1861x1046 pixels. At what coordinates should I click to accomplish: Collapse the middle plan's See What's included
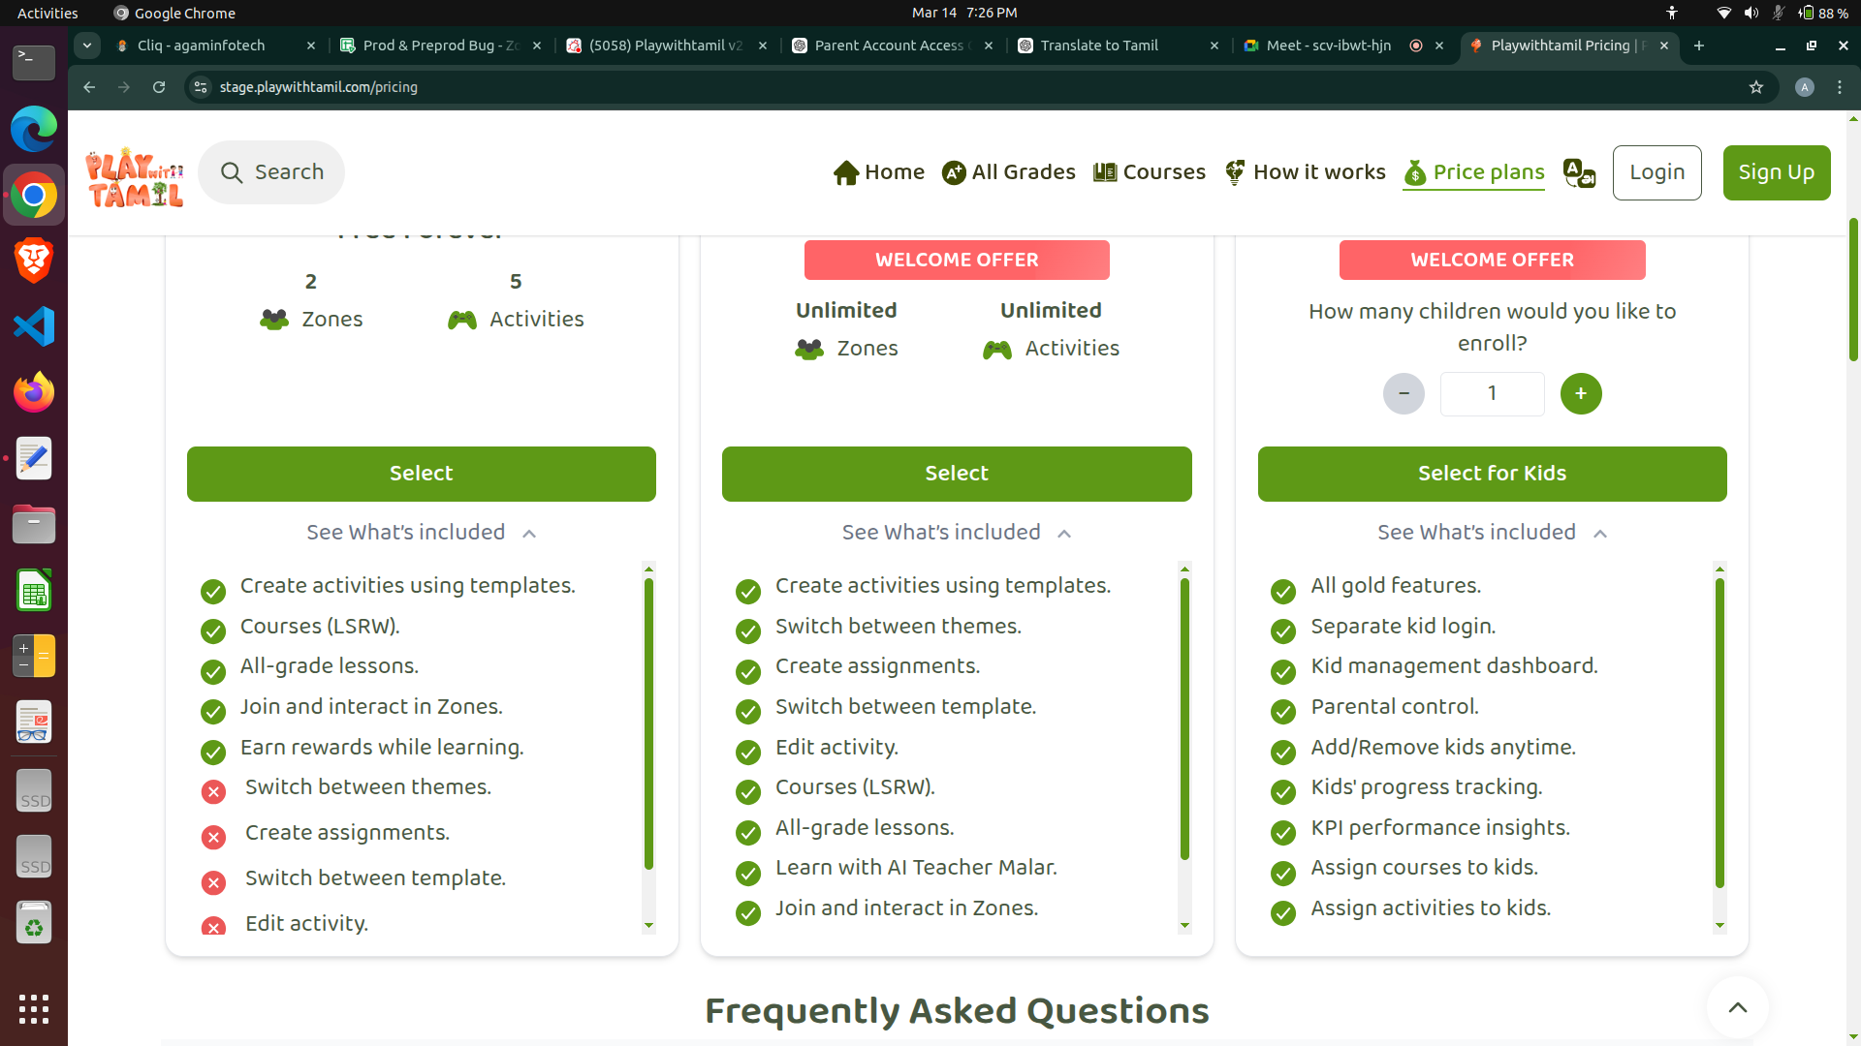point(956,533)
